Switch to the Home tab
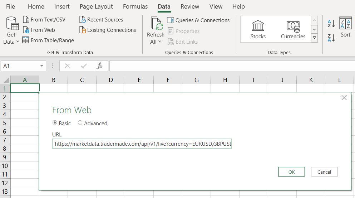Screen dimensions: 355x198 (x=36, y=6)
